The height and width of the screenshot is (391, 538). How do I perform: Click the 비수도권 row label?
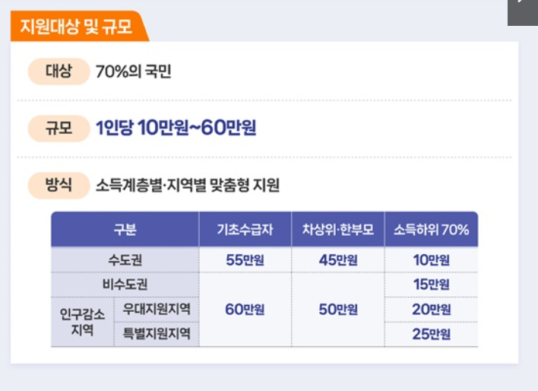click(125, 285)
